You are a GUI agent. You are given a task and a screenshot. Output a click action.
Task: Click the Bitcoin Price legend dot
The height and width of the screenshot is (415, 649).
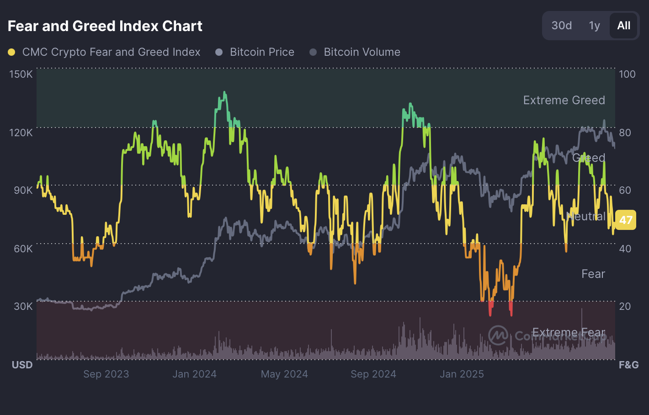219,52
